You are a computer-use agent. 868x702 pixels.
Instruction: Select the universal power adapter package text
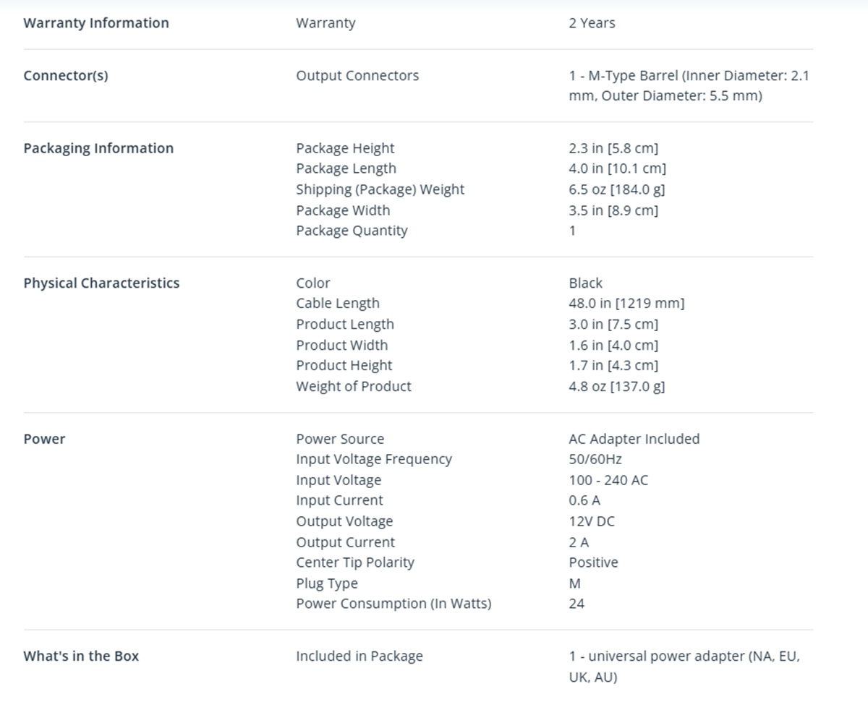(684, 667)
